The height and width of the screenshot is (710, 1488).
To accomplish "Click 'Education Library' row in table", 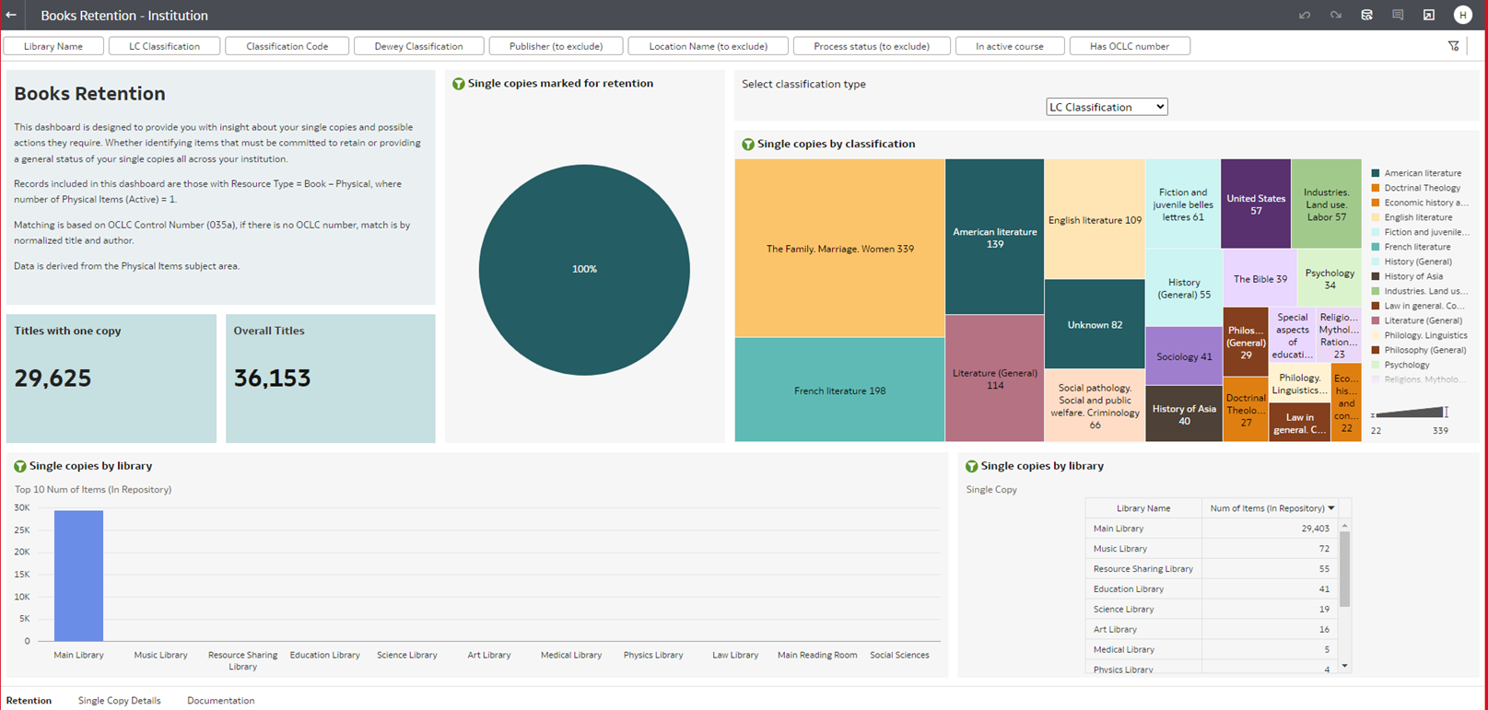I will (1212, 589).
